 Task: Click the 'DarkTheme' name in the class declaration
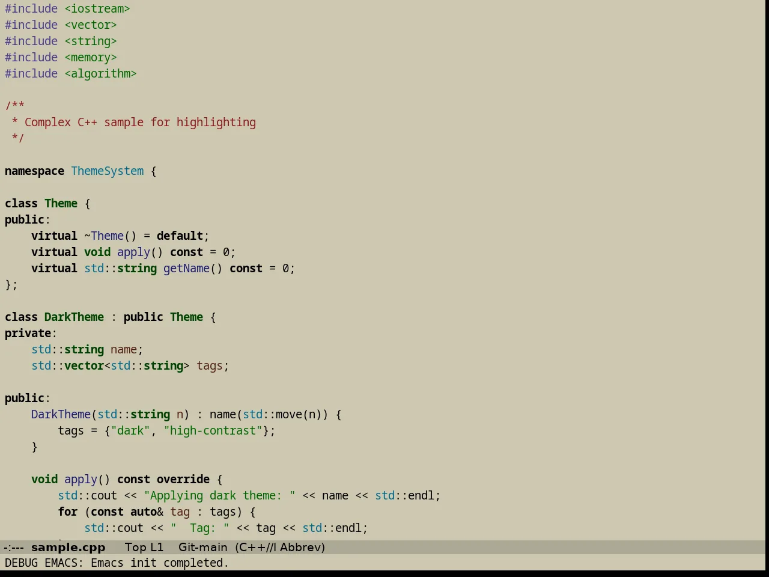pyautogui.click(x=74, y=317)
